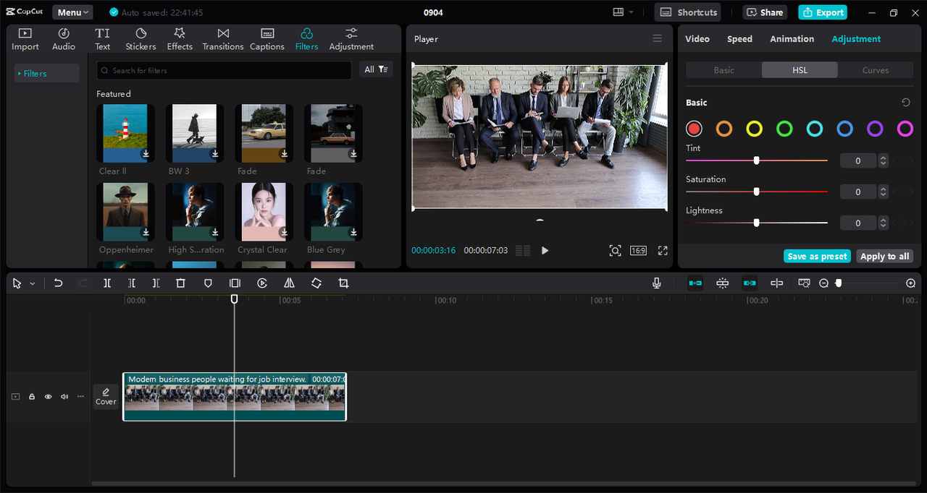Click the player focus/scope frame icon
The width and height of the screenshot is (927, 493).
(x=615, y=251)
